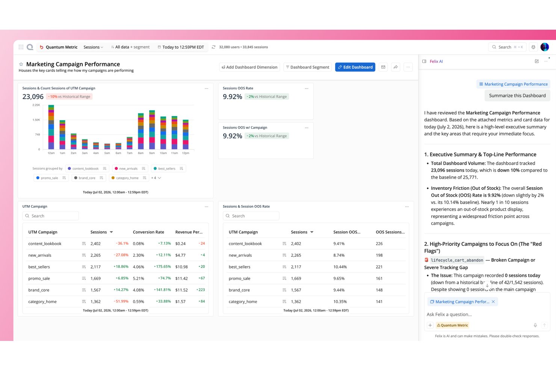Open the All data + segment selector

point(130,47)
